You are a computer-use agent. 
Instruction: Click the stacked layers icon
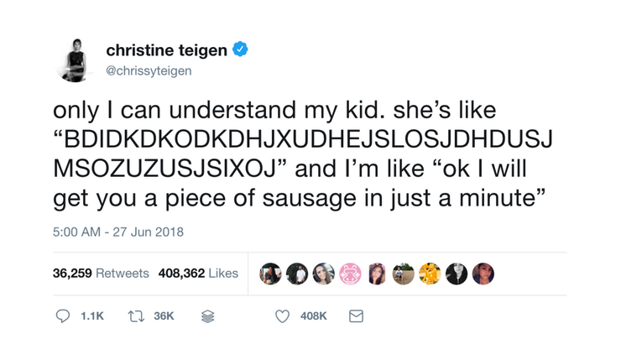tap(207, 316)
